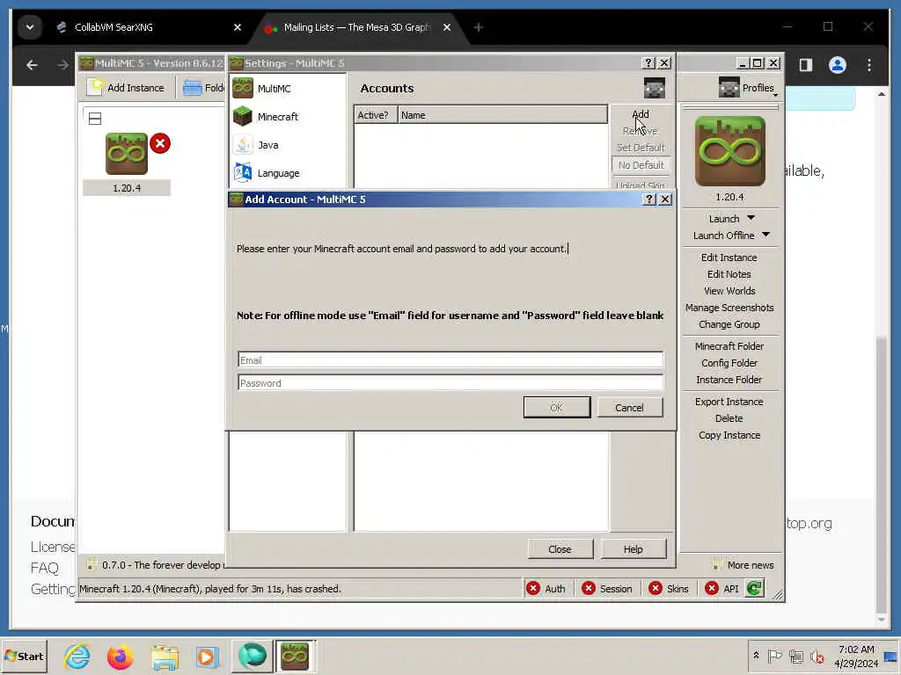
Task: Click the Skins status indicator
Action: click(x=669, y=588)
